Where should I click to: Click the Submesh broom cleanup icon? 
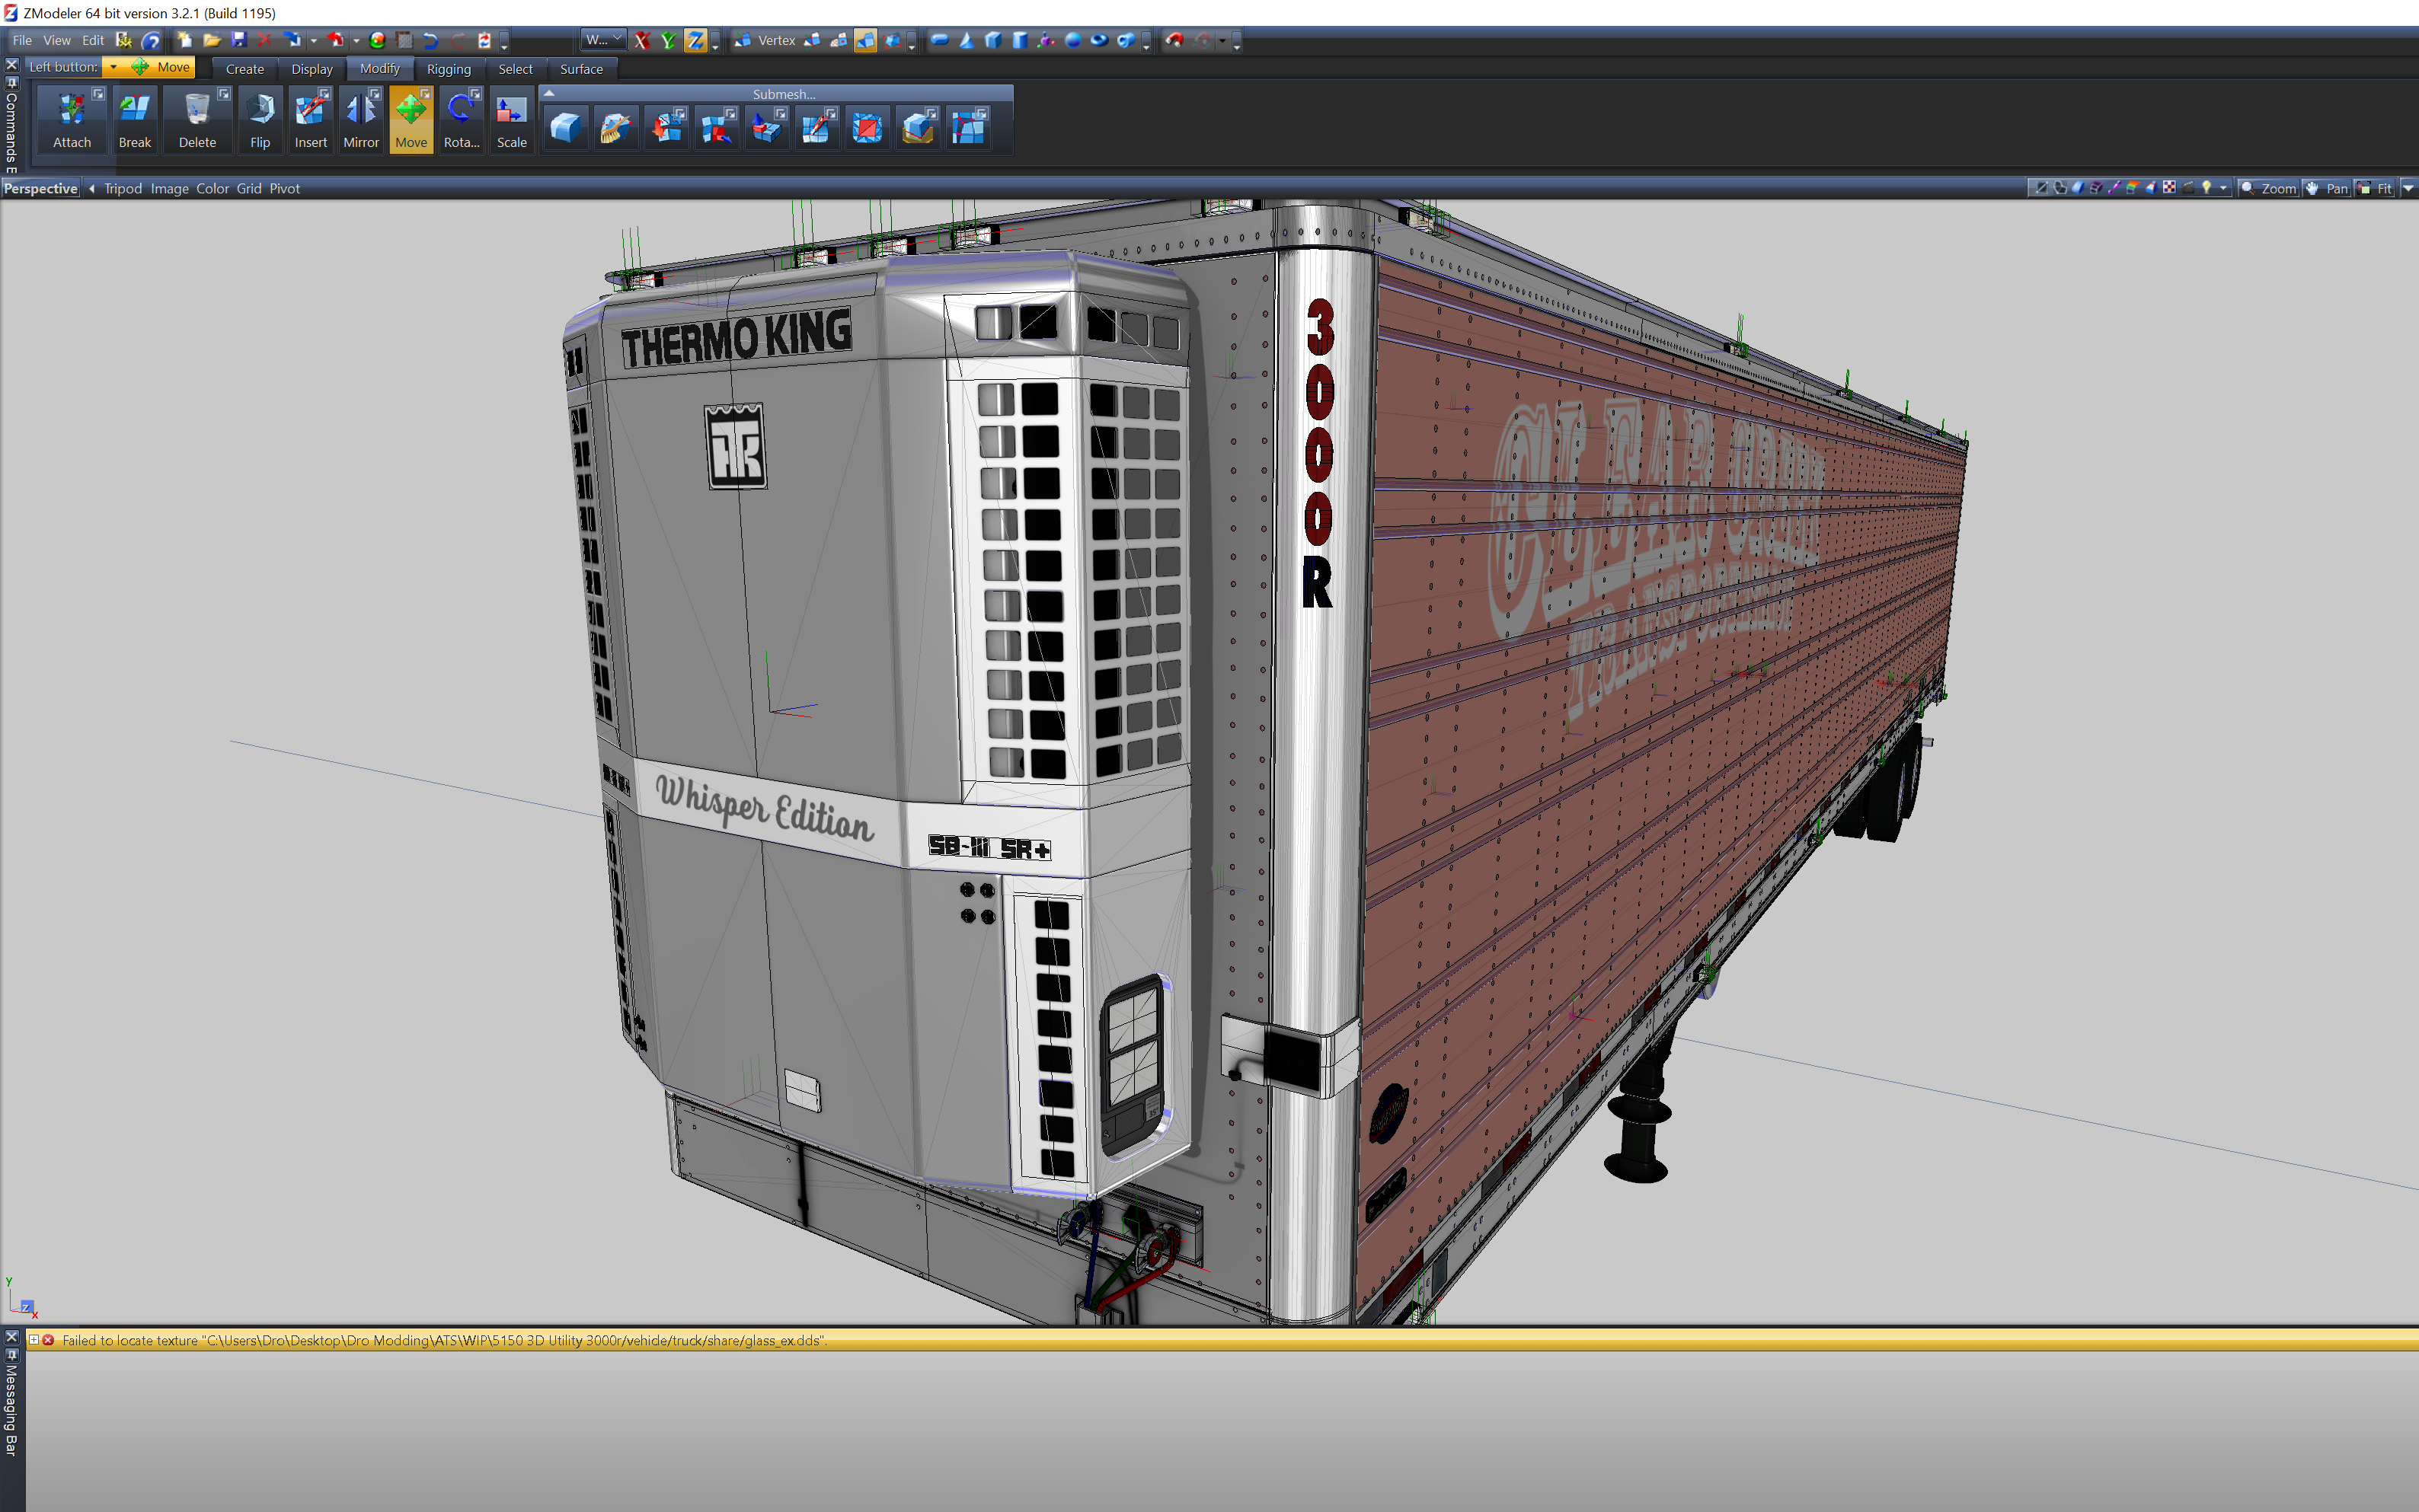pos(615,128)
